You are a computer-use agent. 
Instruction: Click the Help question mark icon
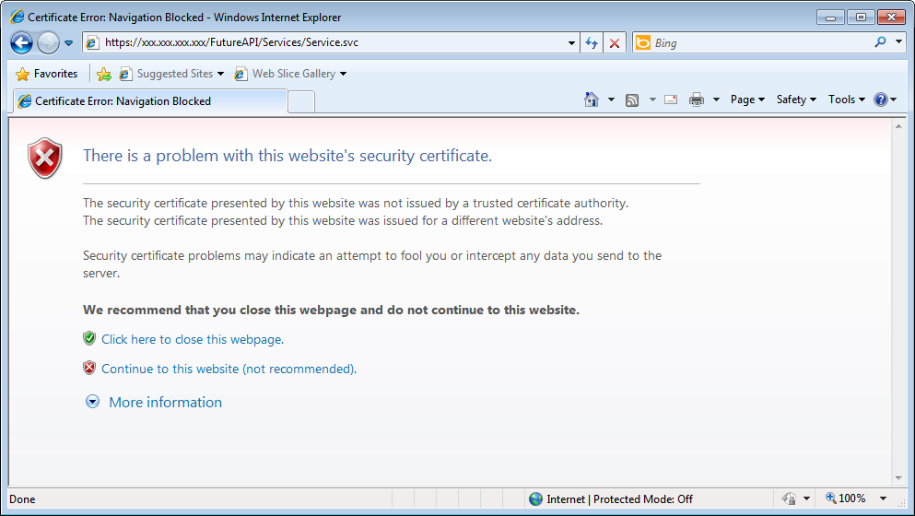click(881, 100)
